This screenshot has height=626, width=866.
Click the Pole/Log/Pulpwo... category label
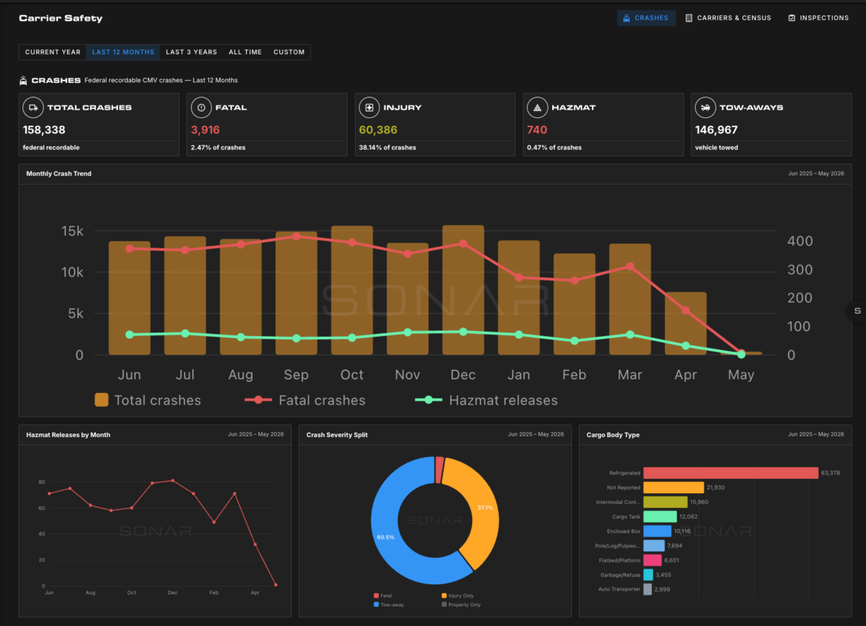pyautogui.click(x=618, y=546)
